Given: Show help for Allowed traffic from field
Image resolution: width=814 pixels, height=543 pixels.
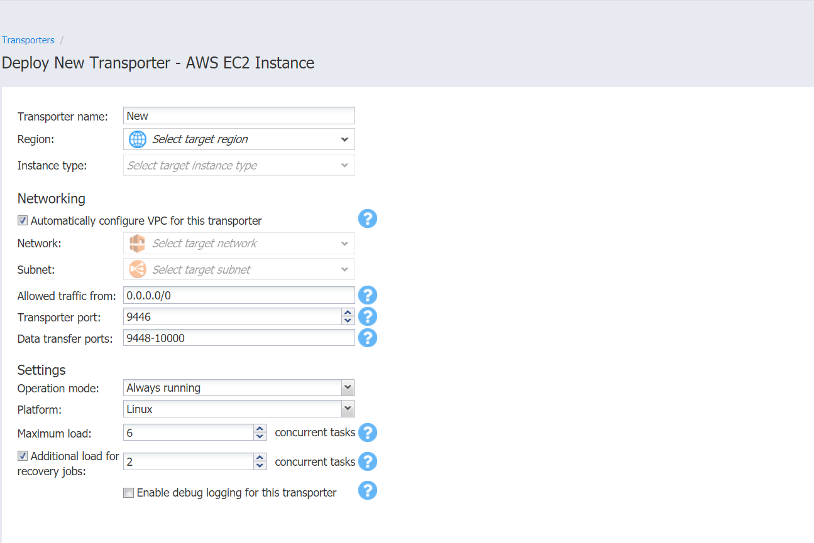Looking at the screenshot, I should [x=368, y=295].
